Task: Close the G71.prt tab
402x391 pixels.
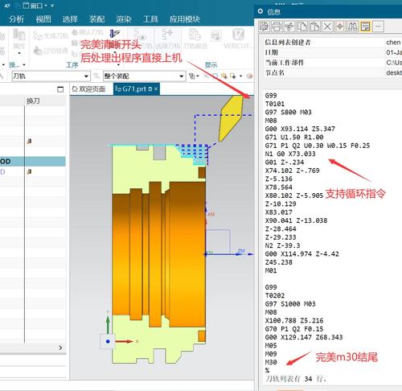Action: tap(156, 88)
